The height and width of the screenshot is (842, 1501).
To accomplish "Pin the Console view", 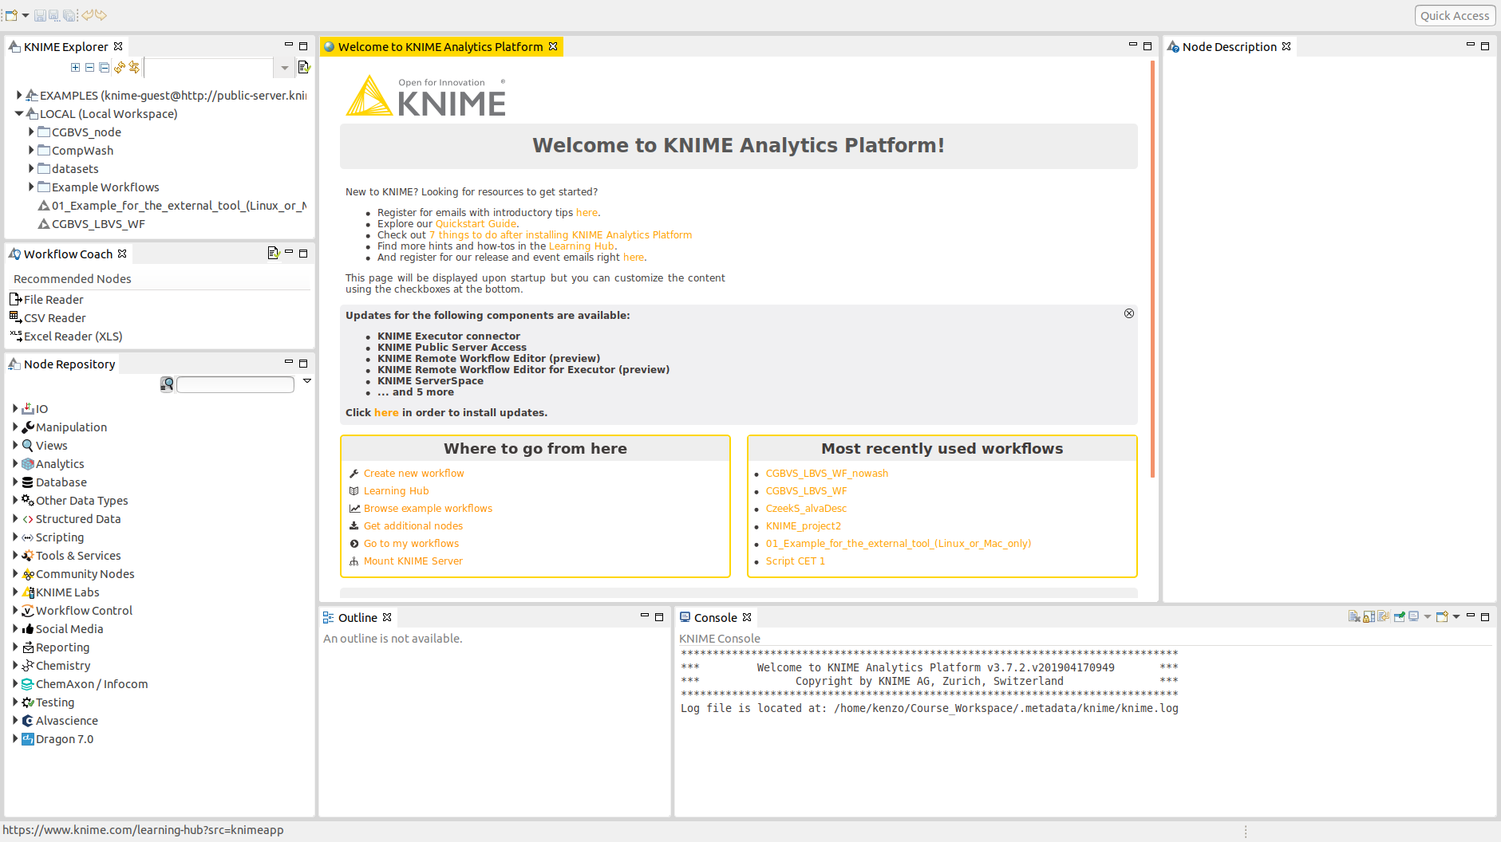I will 1398,617.
